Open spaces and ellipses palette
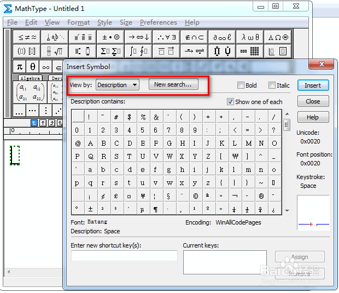 [55, 37]
